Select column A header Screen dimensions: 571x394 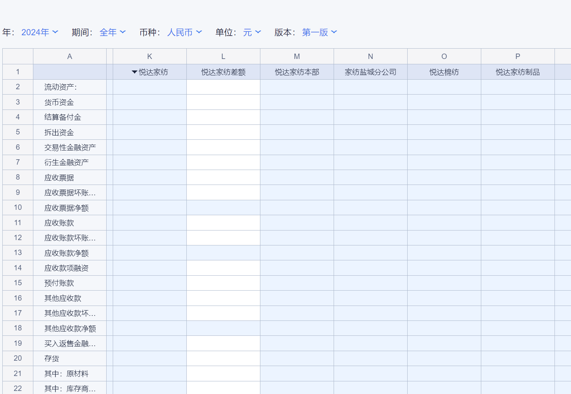tap(69, 56)
